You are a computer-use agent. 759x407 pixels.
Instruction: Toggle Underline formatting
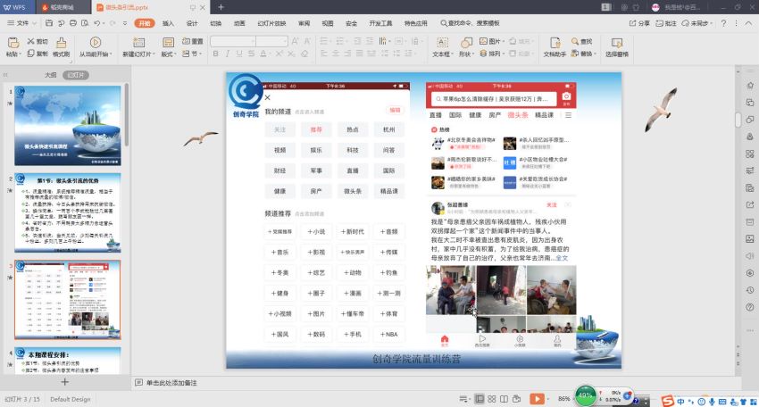point(239,54)
